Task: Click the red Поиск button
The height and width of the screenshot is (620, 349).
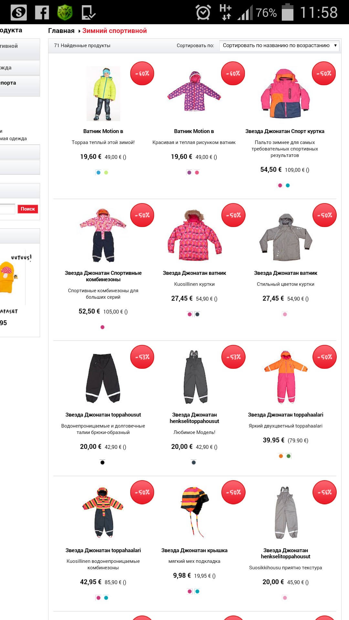Action: click(28, 209)
